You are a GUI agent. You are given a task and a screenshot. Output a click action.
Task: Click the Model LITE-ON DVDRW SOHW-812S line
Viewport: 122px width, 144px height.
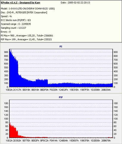tap(28, 9)
